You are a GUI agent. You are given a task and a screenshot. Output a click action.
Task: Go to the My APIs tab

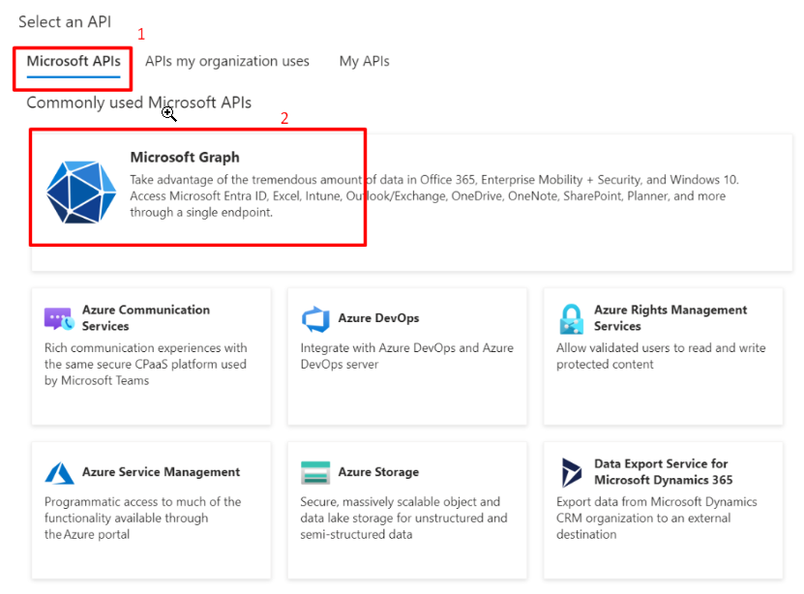(x=364, y=61)
